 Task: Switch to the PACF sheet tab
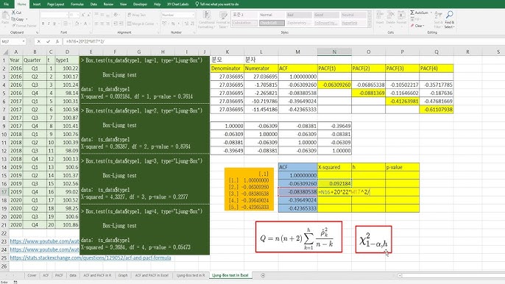tap(59, 275)
